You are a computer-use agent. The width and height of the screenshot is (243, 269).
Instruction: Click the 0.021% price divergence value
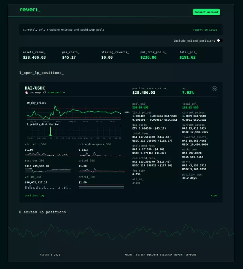pyautogui.click(x=84, y=150)
